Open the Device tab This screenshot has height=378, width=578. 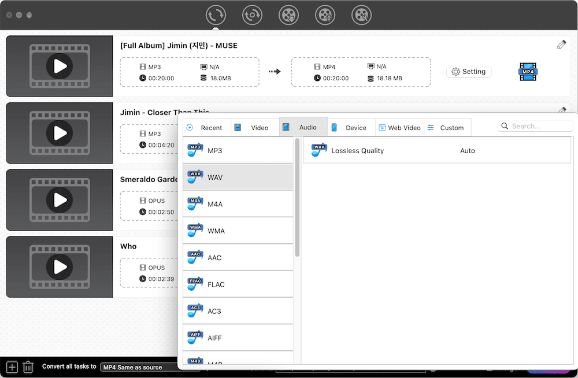(x=351, y=128)
